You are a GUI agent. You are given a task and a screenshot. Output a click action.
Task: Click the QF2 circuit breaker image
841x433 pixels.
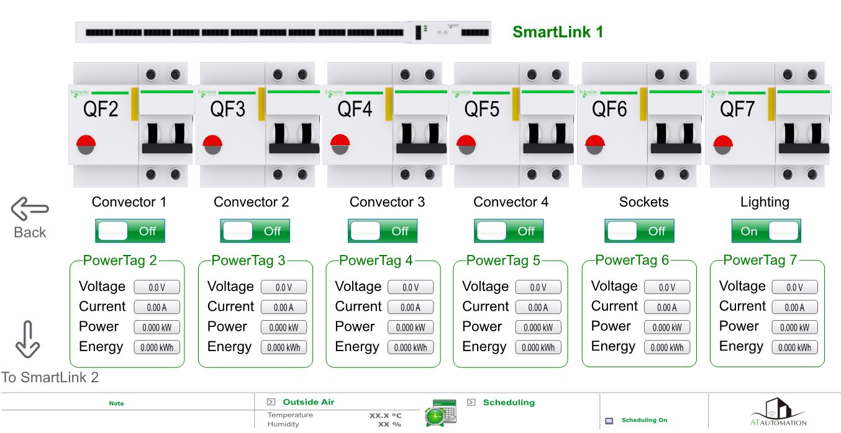pyautogui.click(x=132, y=124)
